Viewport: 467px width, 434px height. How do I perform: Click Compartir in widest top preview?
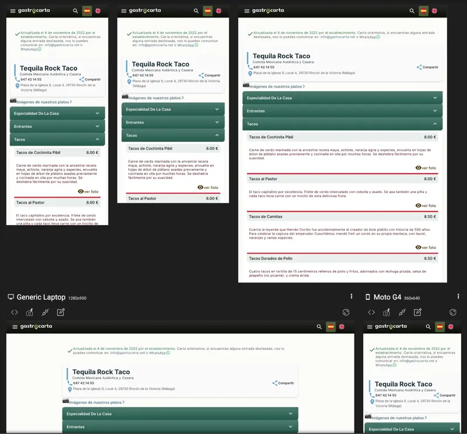(x=427, y=67)
